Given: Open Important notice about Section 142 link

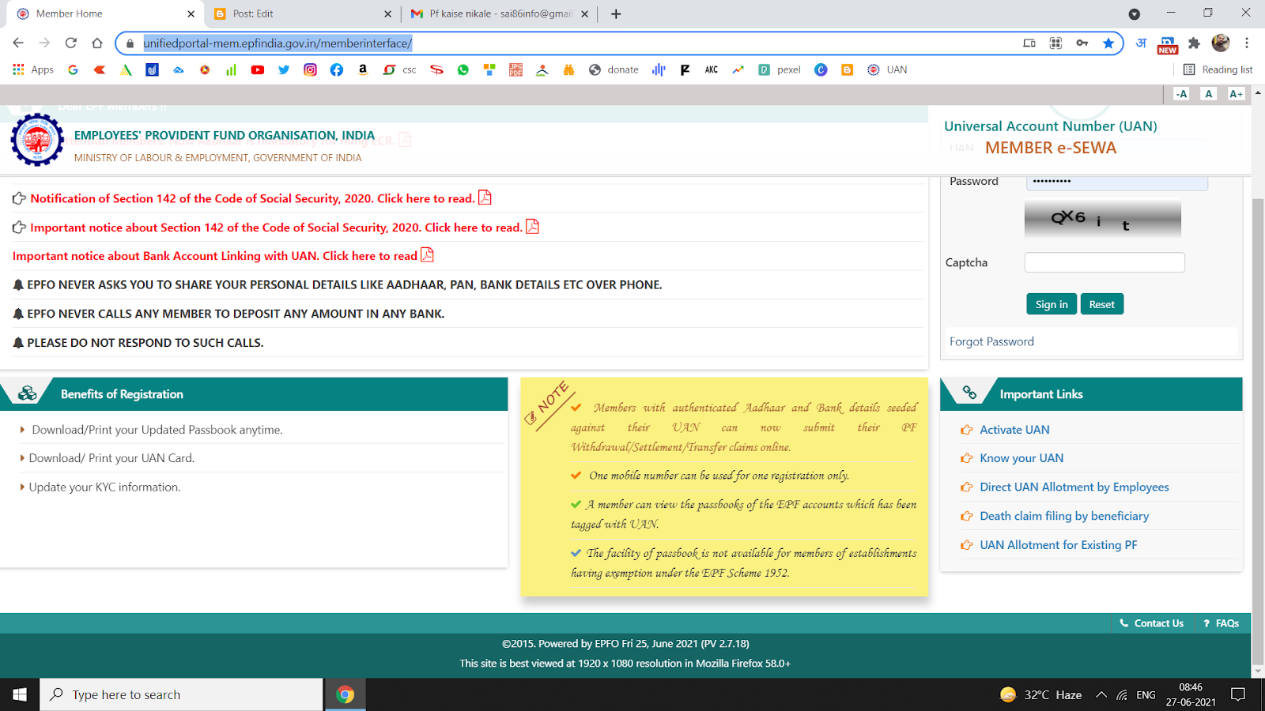Looking at the screenshot, I should pos(276,228).
